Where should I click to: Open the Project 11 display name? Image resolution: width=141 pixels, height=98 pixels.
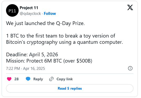29,8
